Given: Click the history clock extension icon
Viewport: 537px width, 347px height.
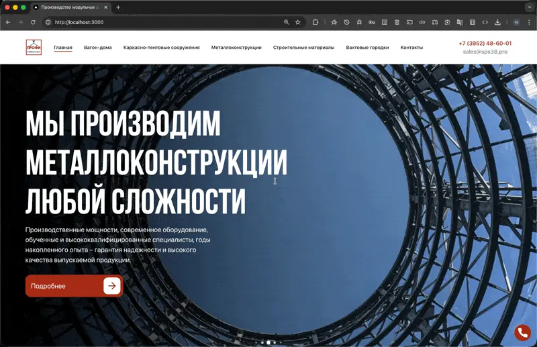Looking at the screenshot, I should pos(346,22).
